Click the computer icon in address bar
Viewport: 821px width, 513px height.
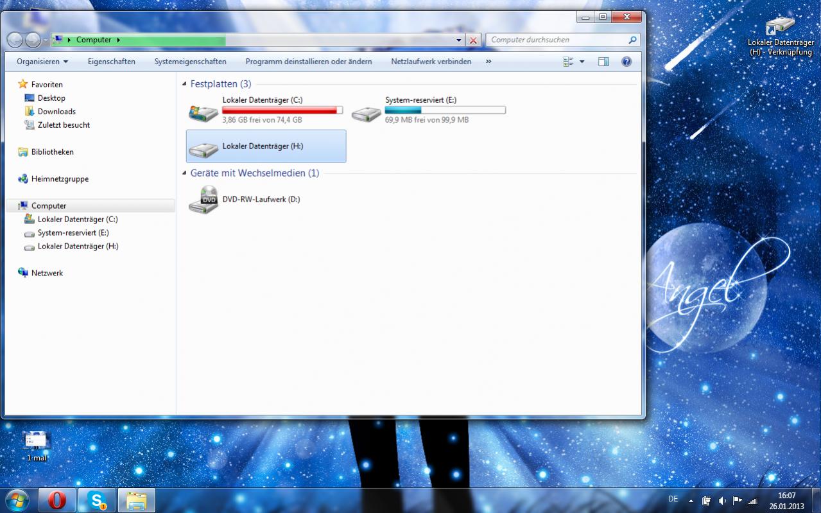point(58,40)
